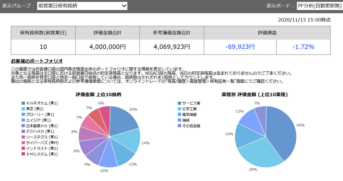
Task: Select the ソースネクス (東1) legend label
Action: pyautogui.click(x=42, y=137)
